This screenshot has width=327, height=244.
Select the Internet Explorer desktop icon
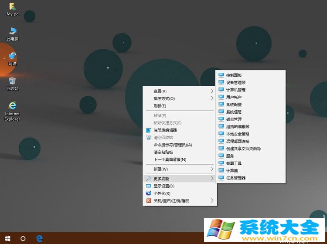point(12,111)
